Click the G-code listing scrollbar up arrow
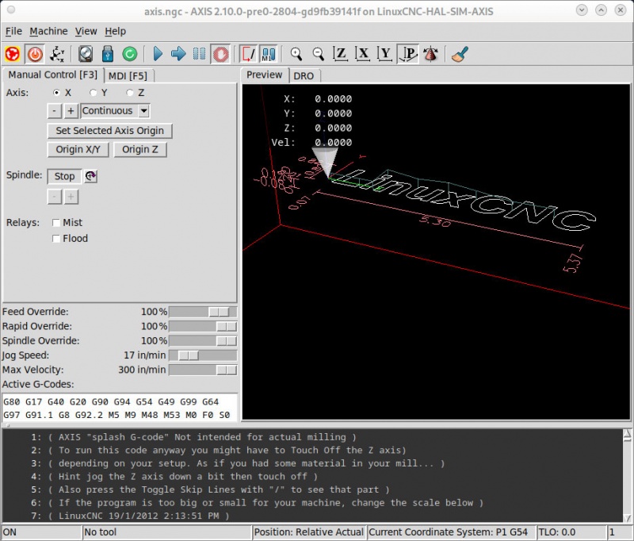 tap(627, 434)
